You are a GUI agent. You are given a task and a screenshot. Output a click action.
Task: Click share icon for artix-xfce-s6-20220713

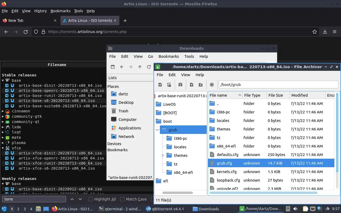pos(7,168)
